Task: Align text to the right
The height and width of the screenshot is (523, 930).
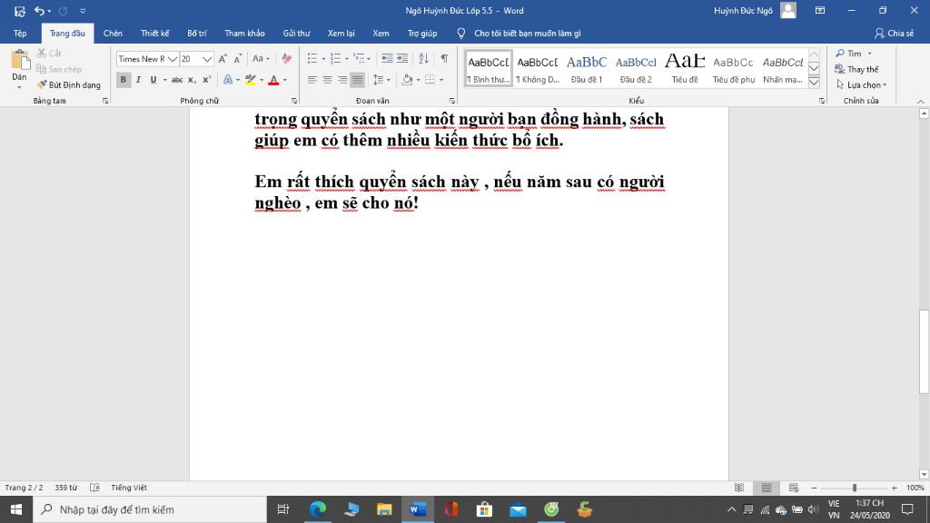Action: [342, 80]
